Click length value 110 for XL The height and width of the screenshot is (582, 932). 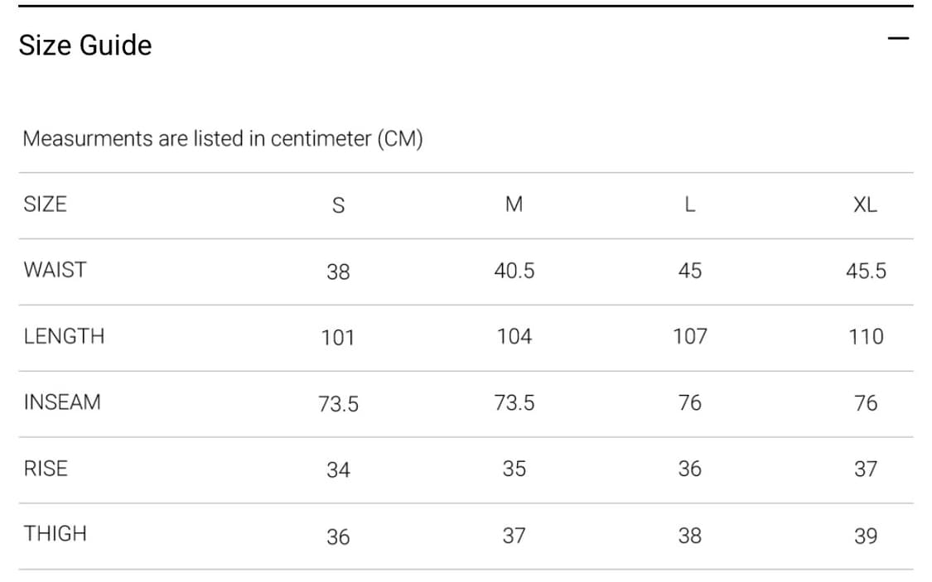pyautogui.click(x=865, y=337)
